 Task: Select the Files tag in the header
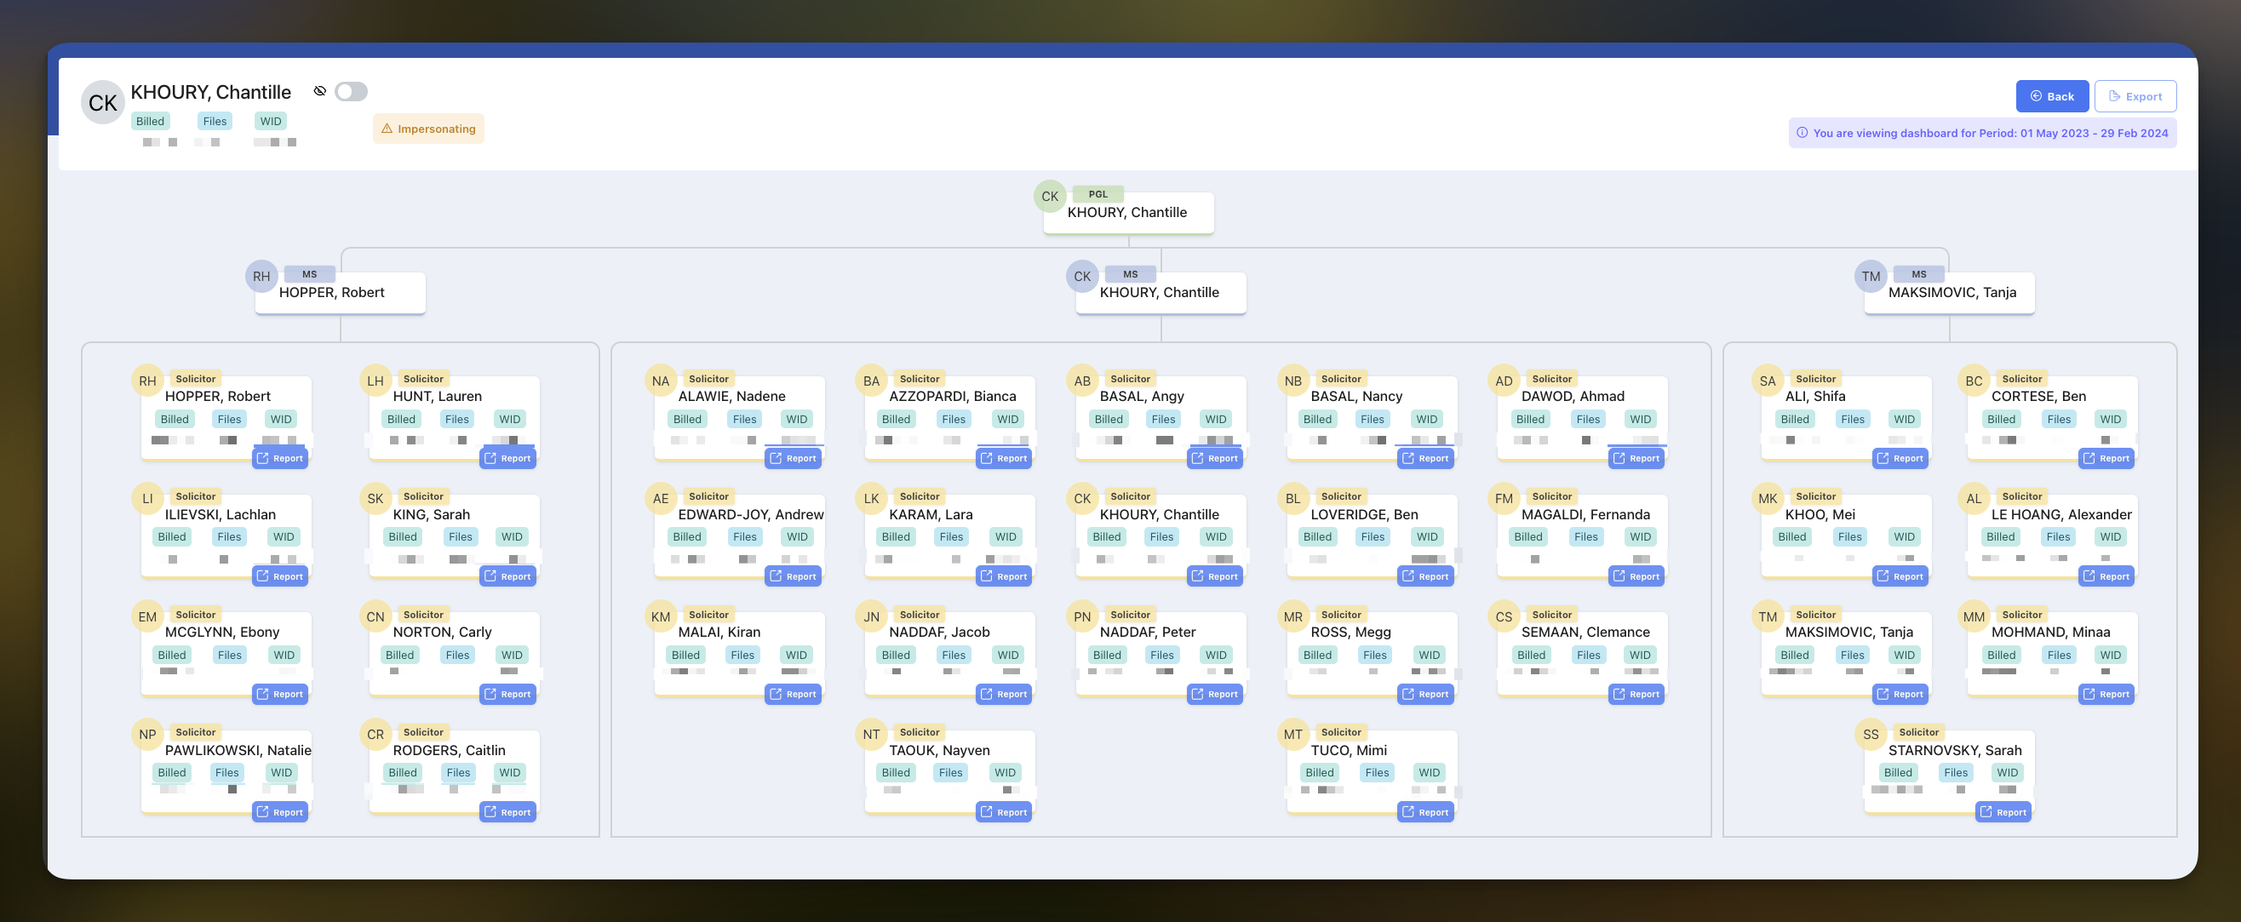click(214, 122)
